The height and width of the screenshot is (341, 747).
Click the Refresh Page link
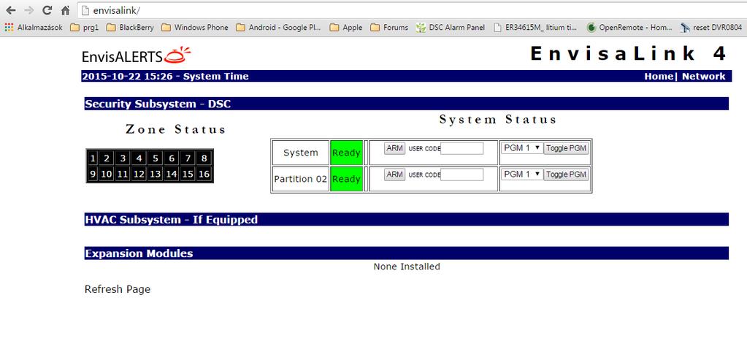pyautogui.click(x=117, y=289)
